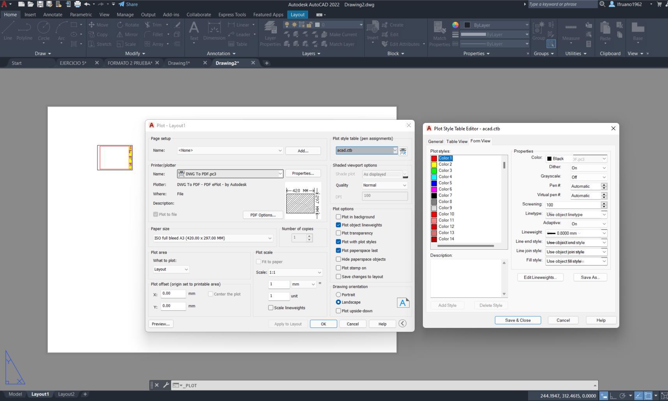668x401 pixels.
Task: Open the What to plot dropdown
Action: click(171, 269)
